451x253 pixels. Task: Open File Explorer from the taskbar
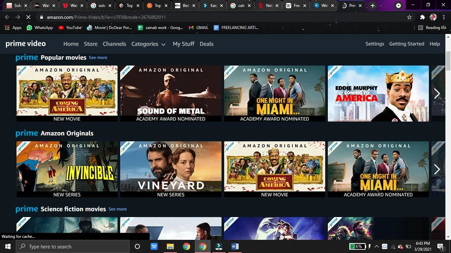tap(170, 246)
